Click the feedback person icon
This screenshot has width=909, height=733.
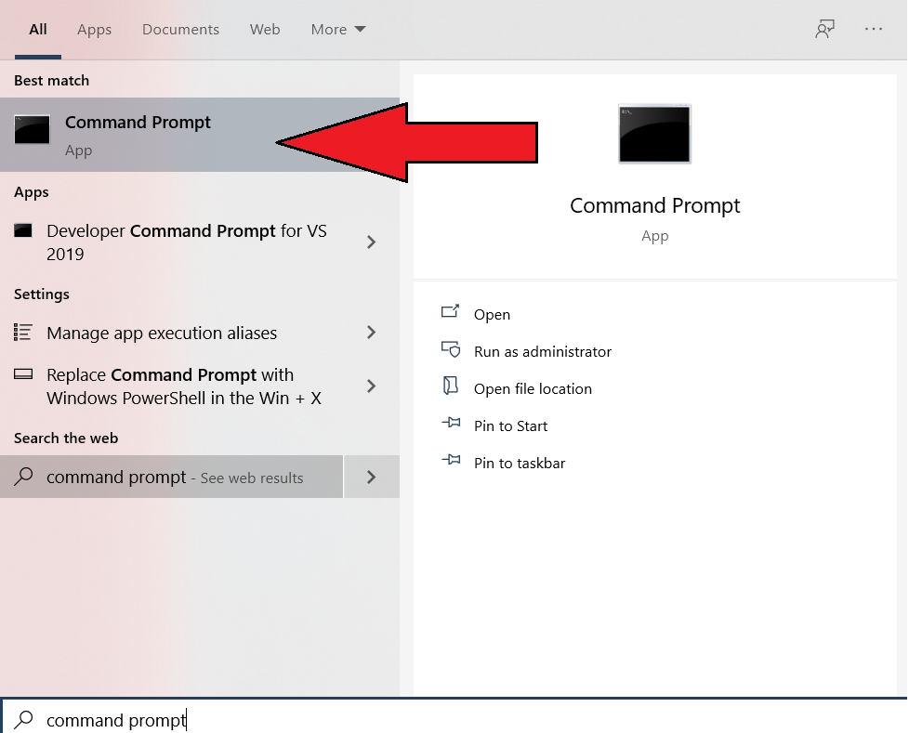825,29
